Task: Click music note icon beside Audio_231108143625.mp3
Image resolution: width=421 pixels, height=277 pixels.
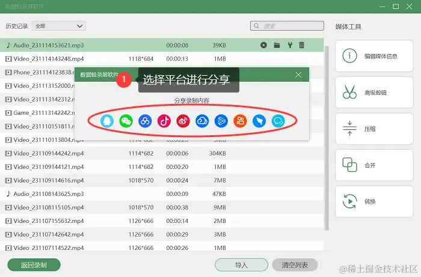Action: (8, 193)
